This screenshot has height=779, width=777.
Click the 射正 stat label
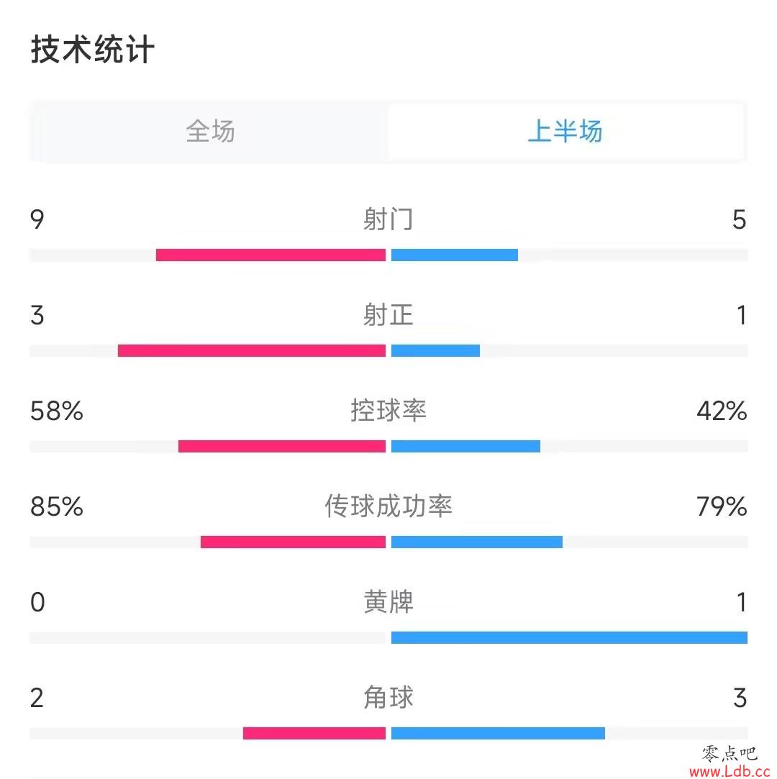coord(388,315)
